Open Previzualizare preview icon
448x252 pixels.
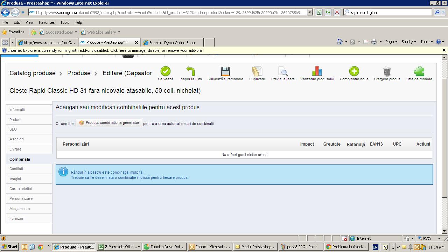coord(283,71)
